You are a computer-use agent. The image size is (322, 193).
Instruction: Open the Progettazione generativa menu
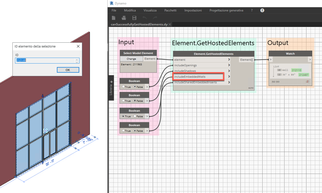click(226, 10)
